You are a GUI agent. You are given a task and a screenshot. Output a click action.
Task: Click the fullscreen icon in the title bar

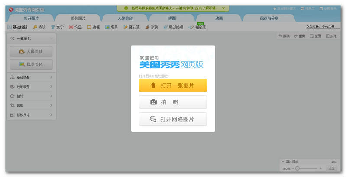(x=321, y=9)
